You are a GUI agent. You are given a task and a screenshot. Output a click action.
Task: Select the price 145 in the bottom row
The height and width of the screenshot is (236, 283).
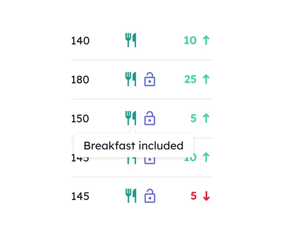click(x=80, y=196)
